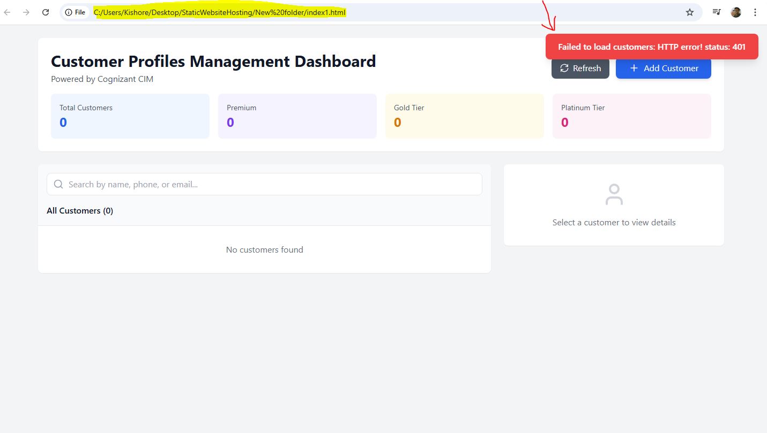Click the Add Customer button
Viewport: 767px width, 433px height.
pyautogui.click(x=663, y=69)
